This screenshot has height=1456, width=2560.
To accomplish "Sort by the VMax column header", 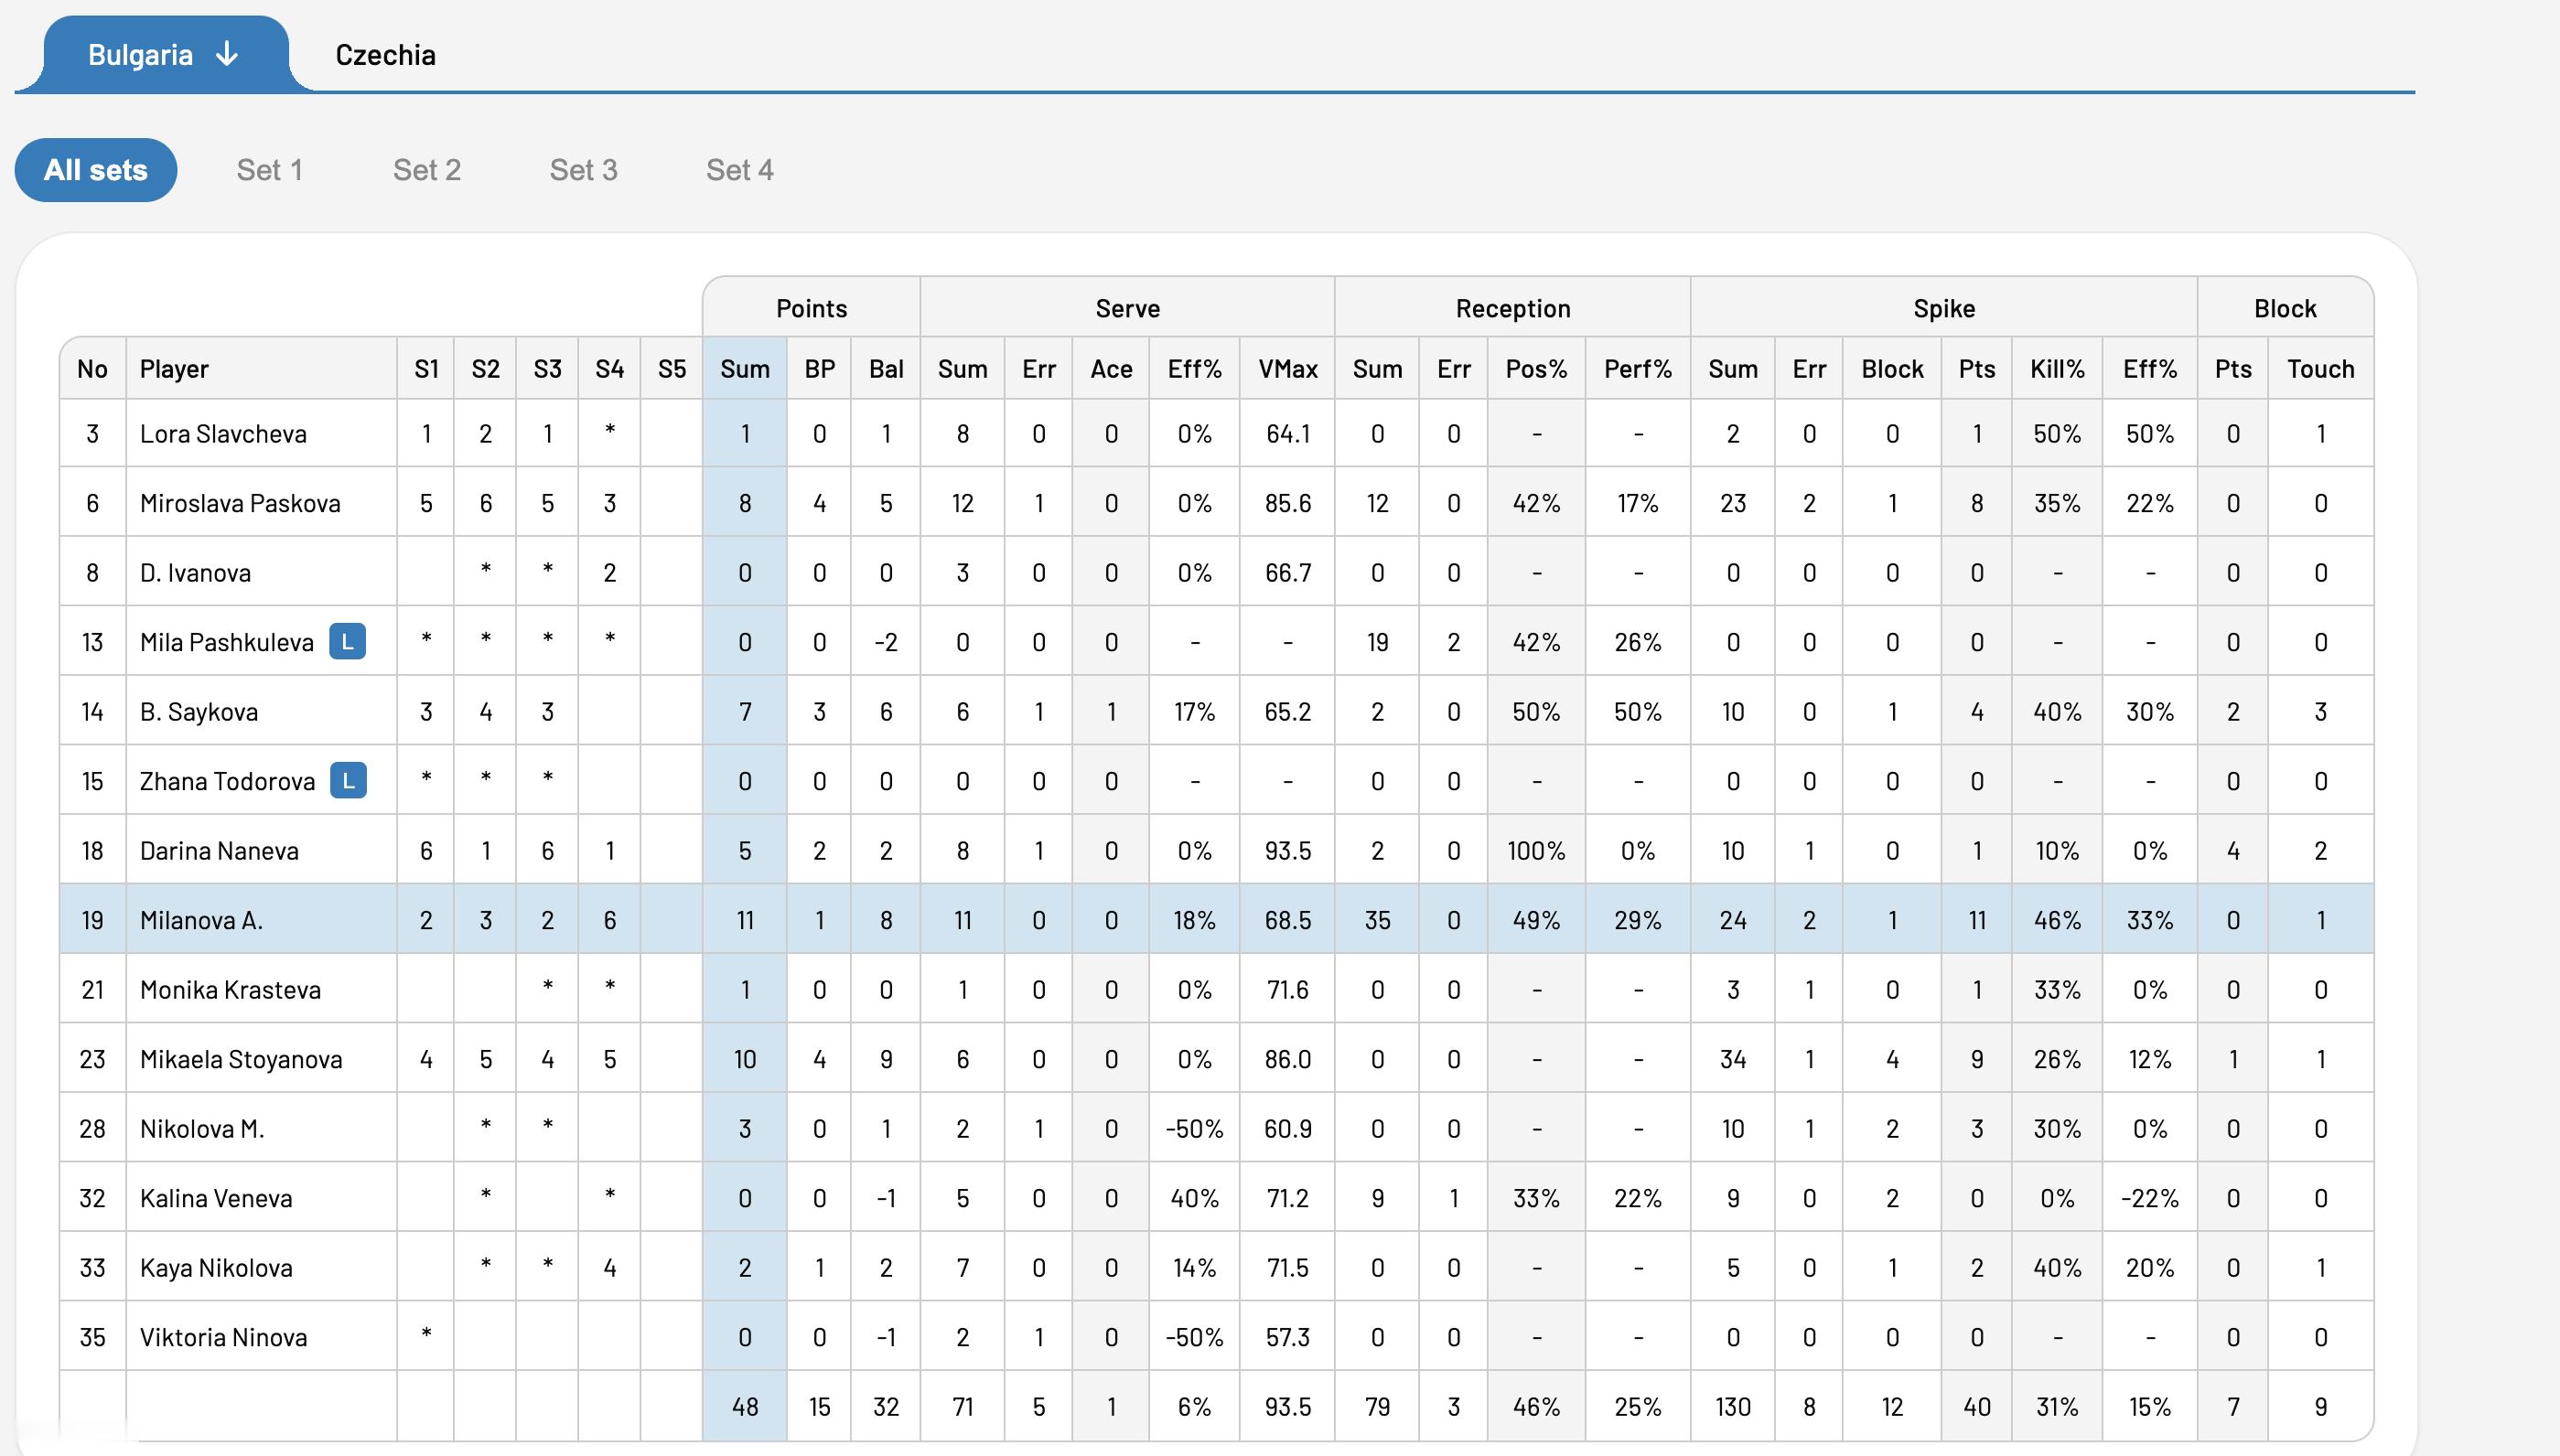I will click(x=1287, y=369).
